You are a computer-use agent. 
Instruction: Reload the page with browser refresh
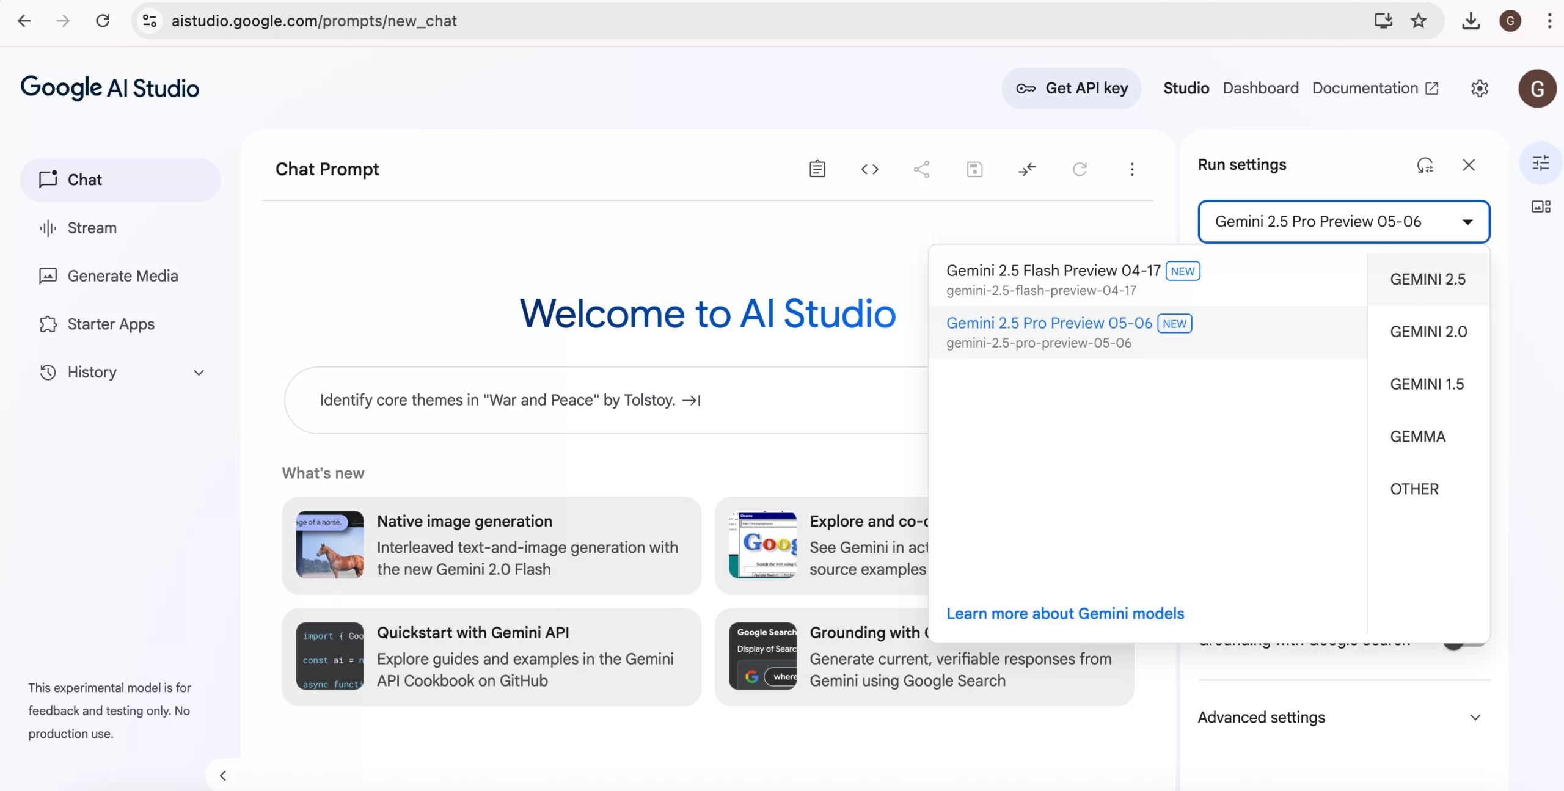point(103,21)
